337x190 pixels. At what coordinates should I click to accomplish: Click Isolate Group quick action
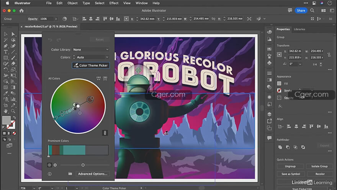pyautogui.click(x=319, y=166)
